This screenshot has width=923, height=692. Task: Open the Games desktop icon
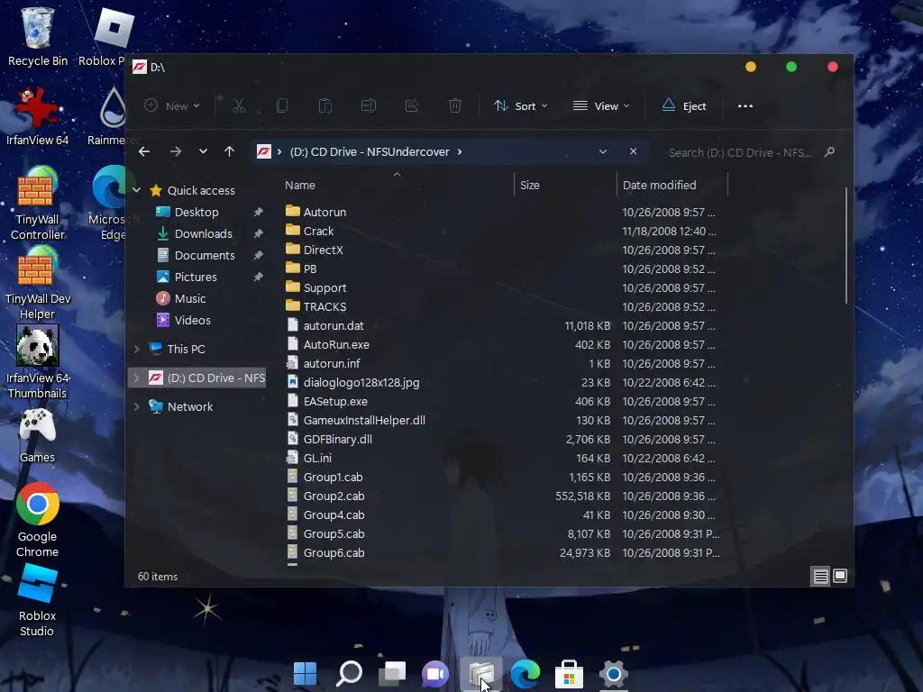click(38, 435)
